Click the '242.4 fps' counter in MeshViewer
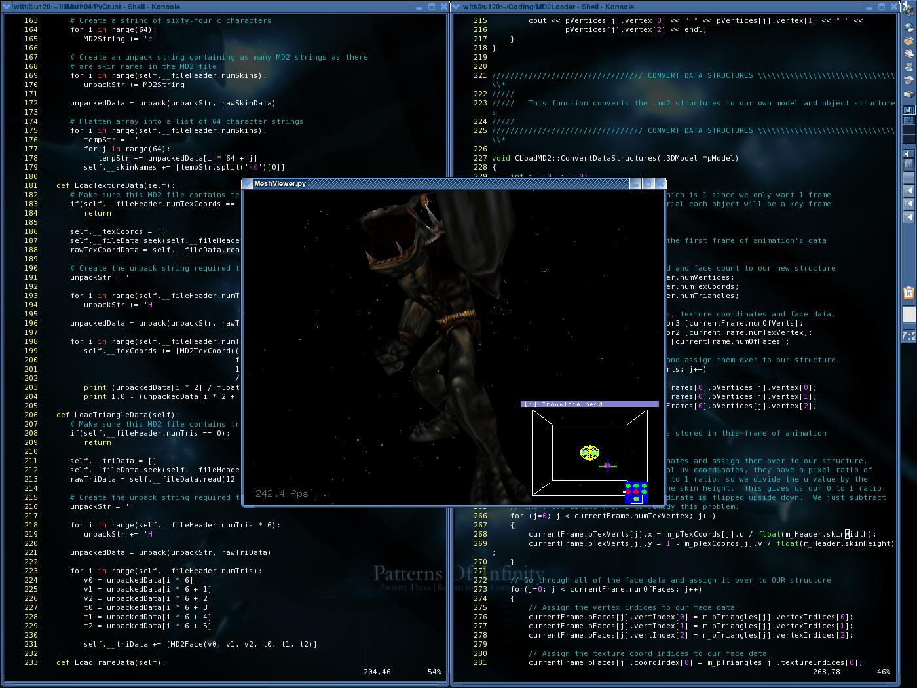Viewport: 917px width, 688px height. coord(282,493)
